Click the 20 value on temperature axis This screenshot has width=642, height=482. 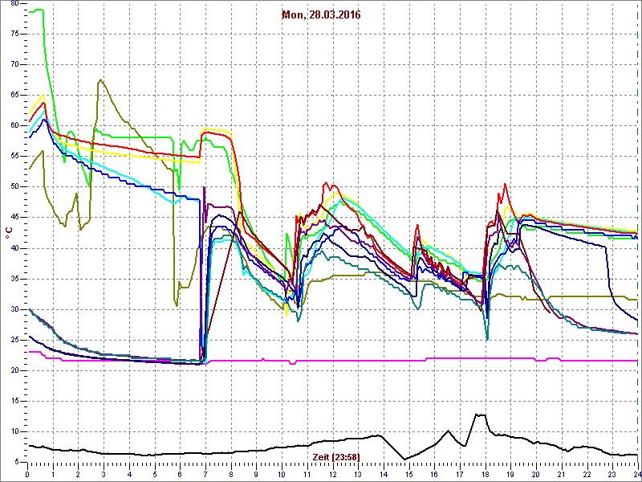pyautogui.click(x=14, y=371)
